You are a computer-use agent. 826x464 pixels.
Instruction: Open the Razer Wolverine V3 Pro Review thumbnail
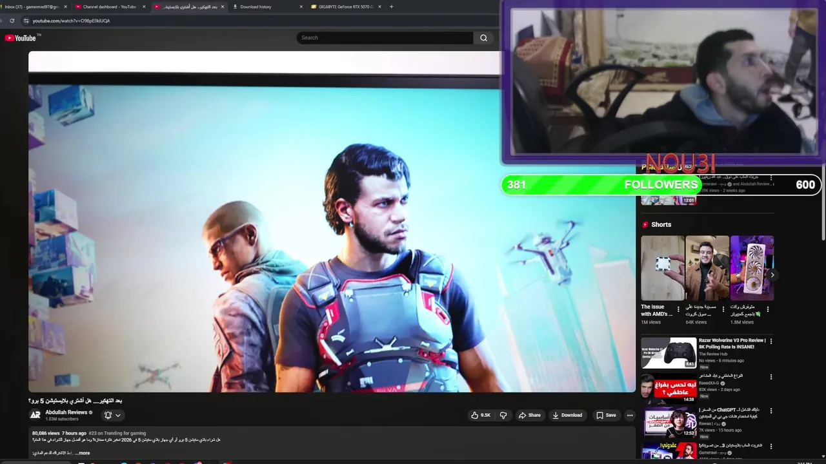[669, 353]
